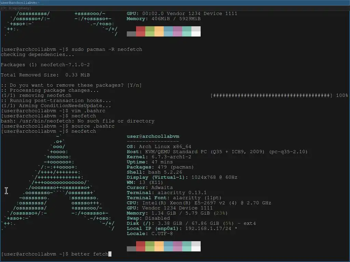
Task: Click the 'checking dependencies...' line
Action: click(x=37, y=55)
